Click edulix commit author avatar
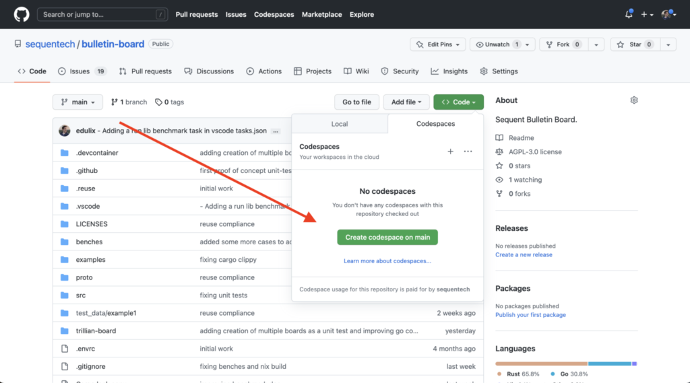This screenshot has width=690, height=383. (65, 131)
